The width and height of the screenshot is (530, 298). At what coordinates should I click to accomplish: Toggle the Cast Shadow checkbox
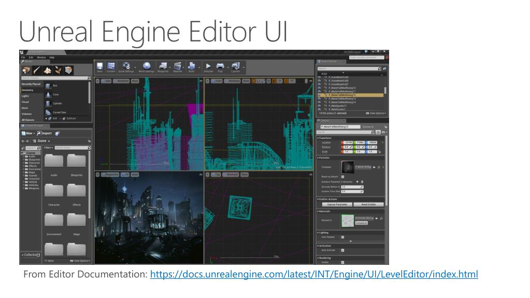343,237
